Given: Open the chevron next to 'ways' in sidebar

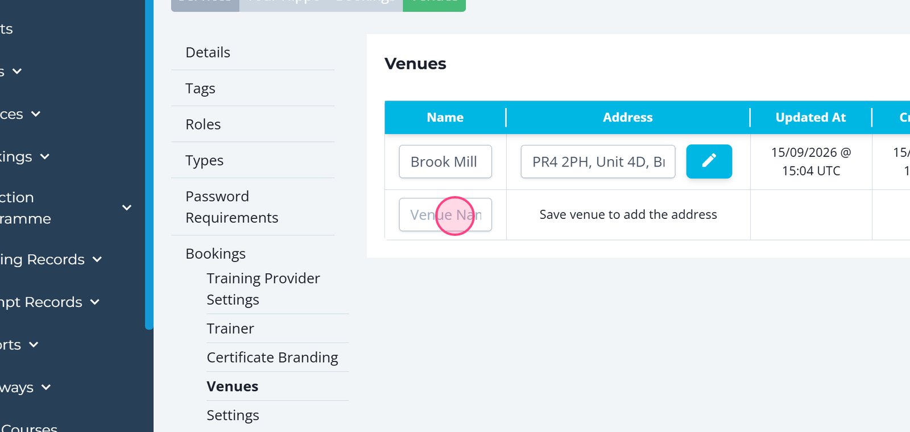Looking at the screenshot, I should tap(46, 387).
